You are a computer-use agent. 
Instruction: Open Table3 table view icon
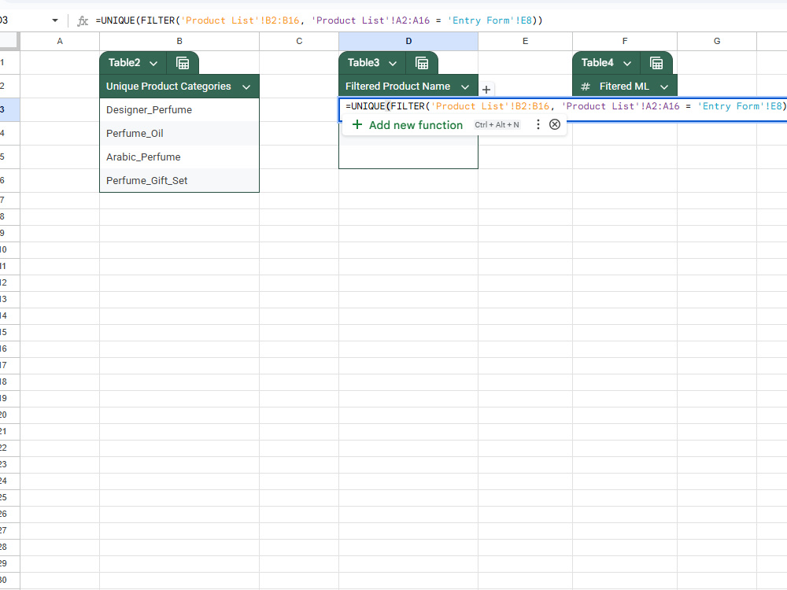coord(422,63)
